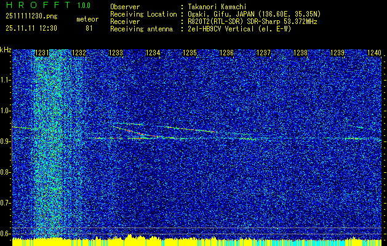
Task: Click the 'Receiving Location' label
Action: [x=143, y=14]
